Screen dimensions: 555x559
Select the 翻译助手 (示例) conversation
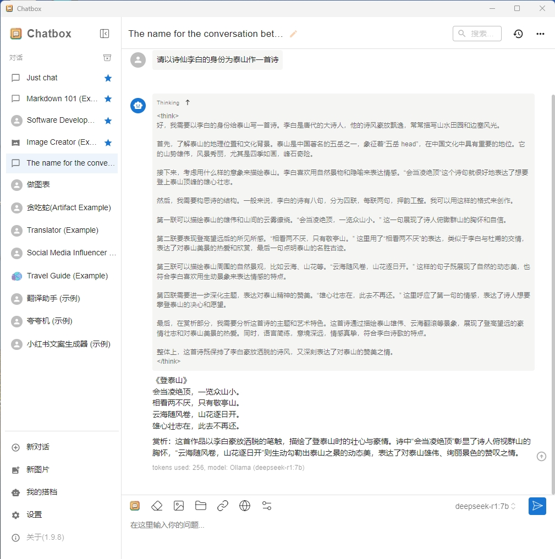(62, 298)
